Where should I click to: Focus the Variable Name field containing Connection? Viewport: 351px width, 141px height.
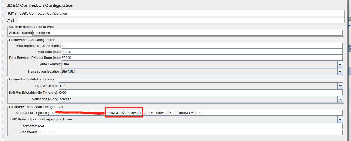[x=187, y=33]
